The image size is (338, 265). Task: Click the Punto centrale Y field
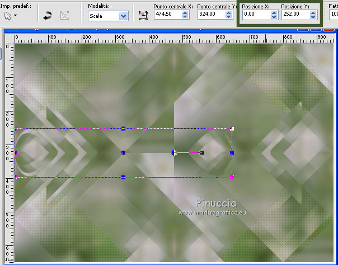212,14
